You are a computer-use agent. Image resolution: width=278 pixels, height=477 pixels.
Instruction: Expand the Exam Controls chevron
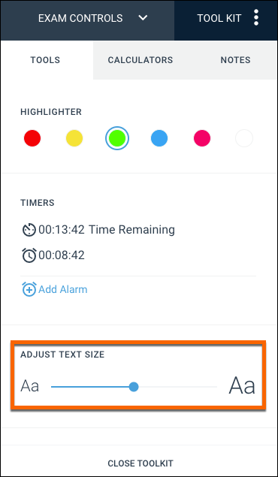coord(143,18)
